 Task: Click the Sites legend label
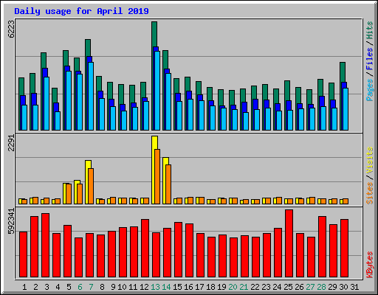pyautogui.click(x=370, y=193)
